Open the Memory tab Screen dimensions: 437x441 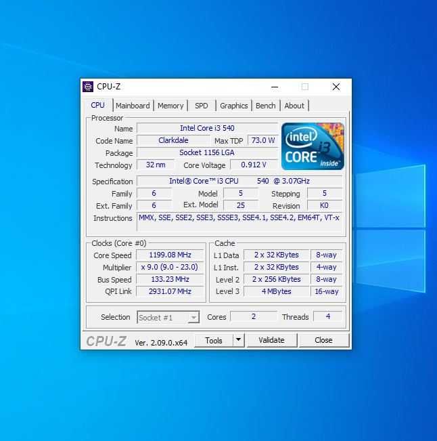(x=170, y=106)
